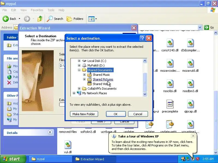Expand the Shared Music subfolder node
This screenshot has width=218, height=163.
[84, 74]
